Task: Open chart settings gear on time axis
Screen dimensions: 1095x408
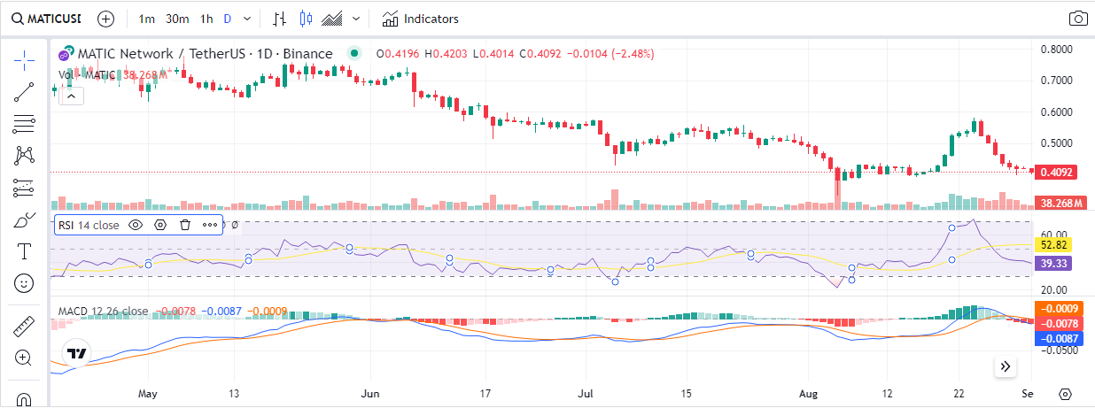Action: (1066, 394)
